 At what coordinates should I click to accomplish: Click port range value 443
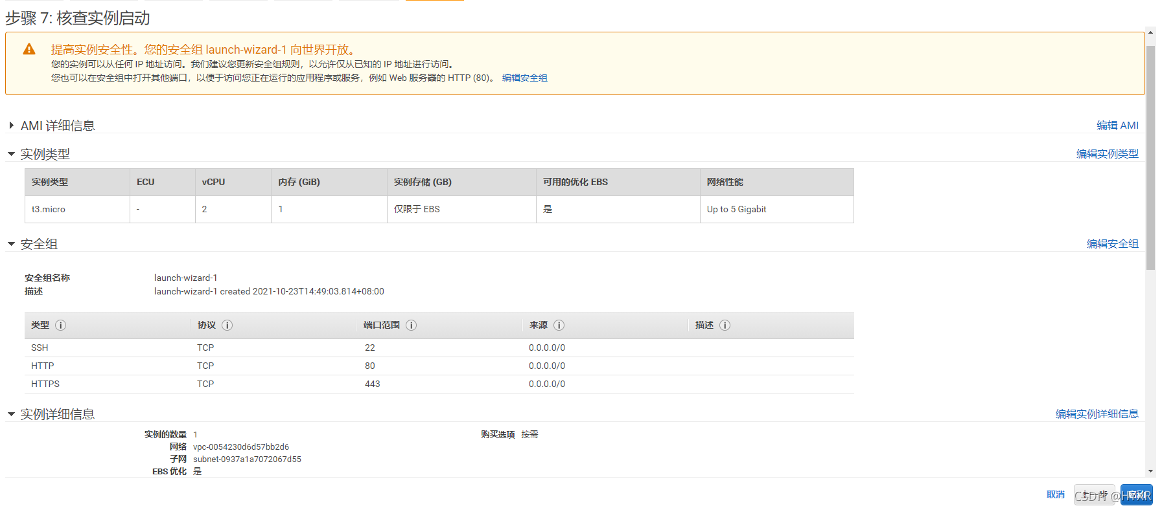(373, 384)
